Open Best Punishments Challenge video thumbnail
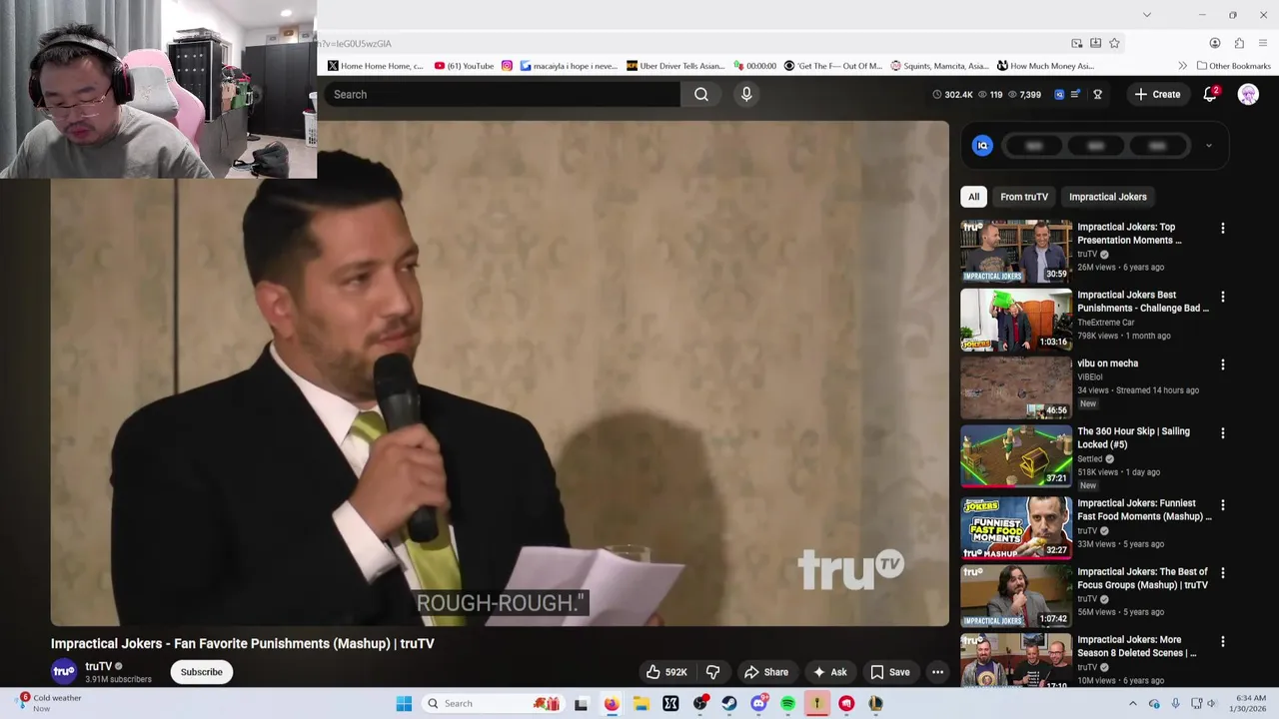1279x719 pixels. click(1016, 320)
